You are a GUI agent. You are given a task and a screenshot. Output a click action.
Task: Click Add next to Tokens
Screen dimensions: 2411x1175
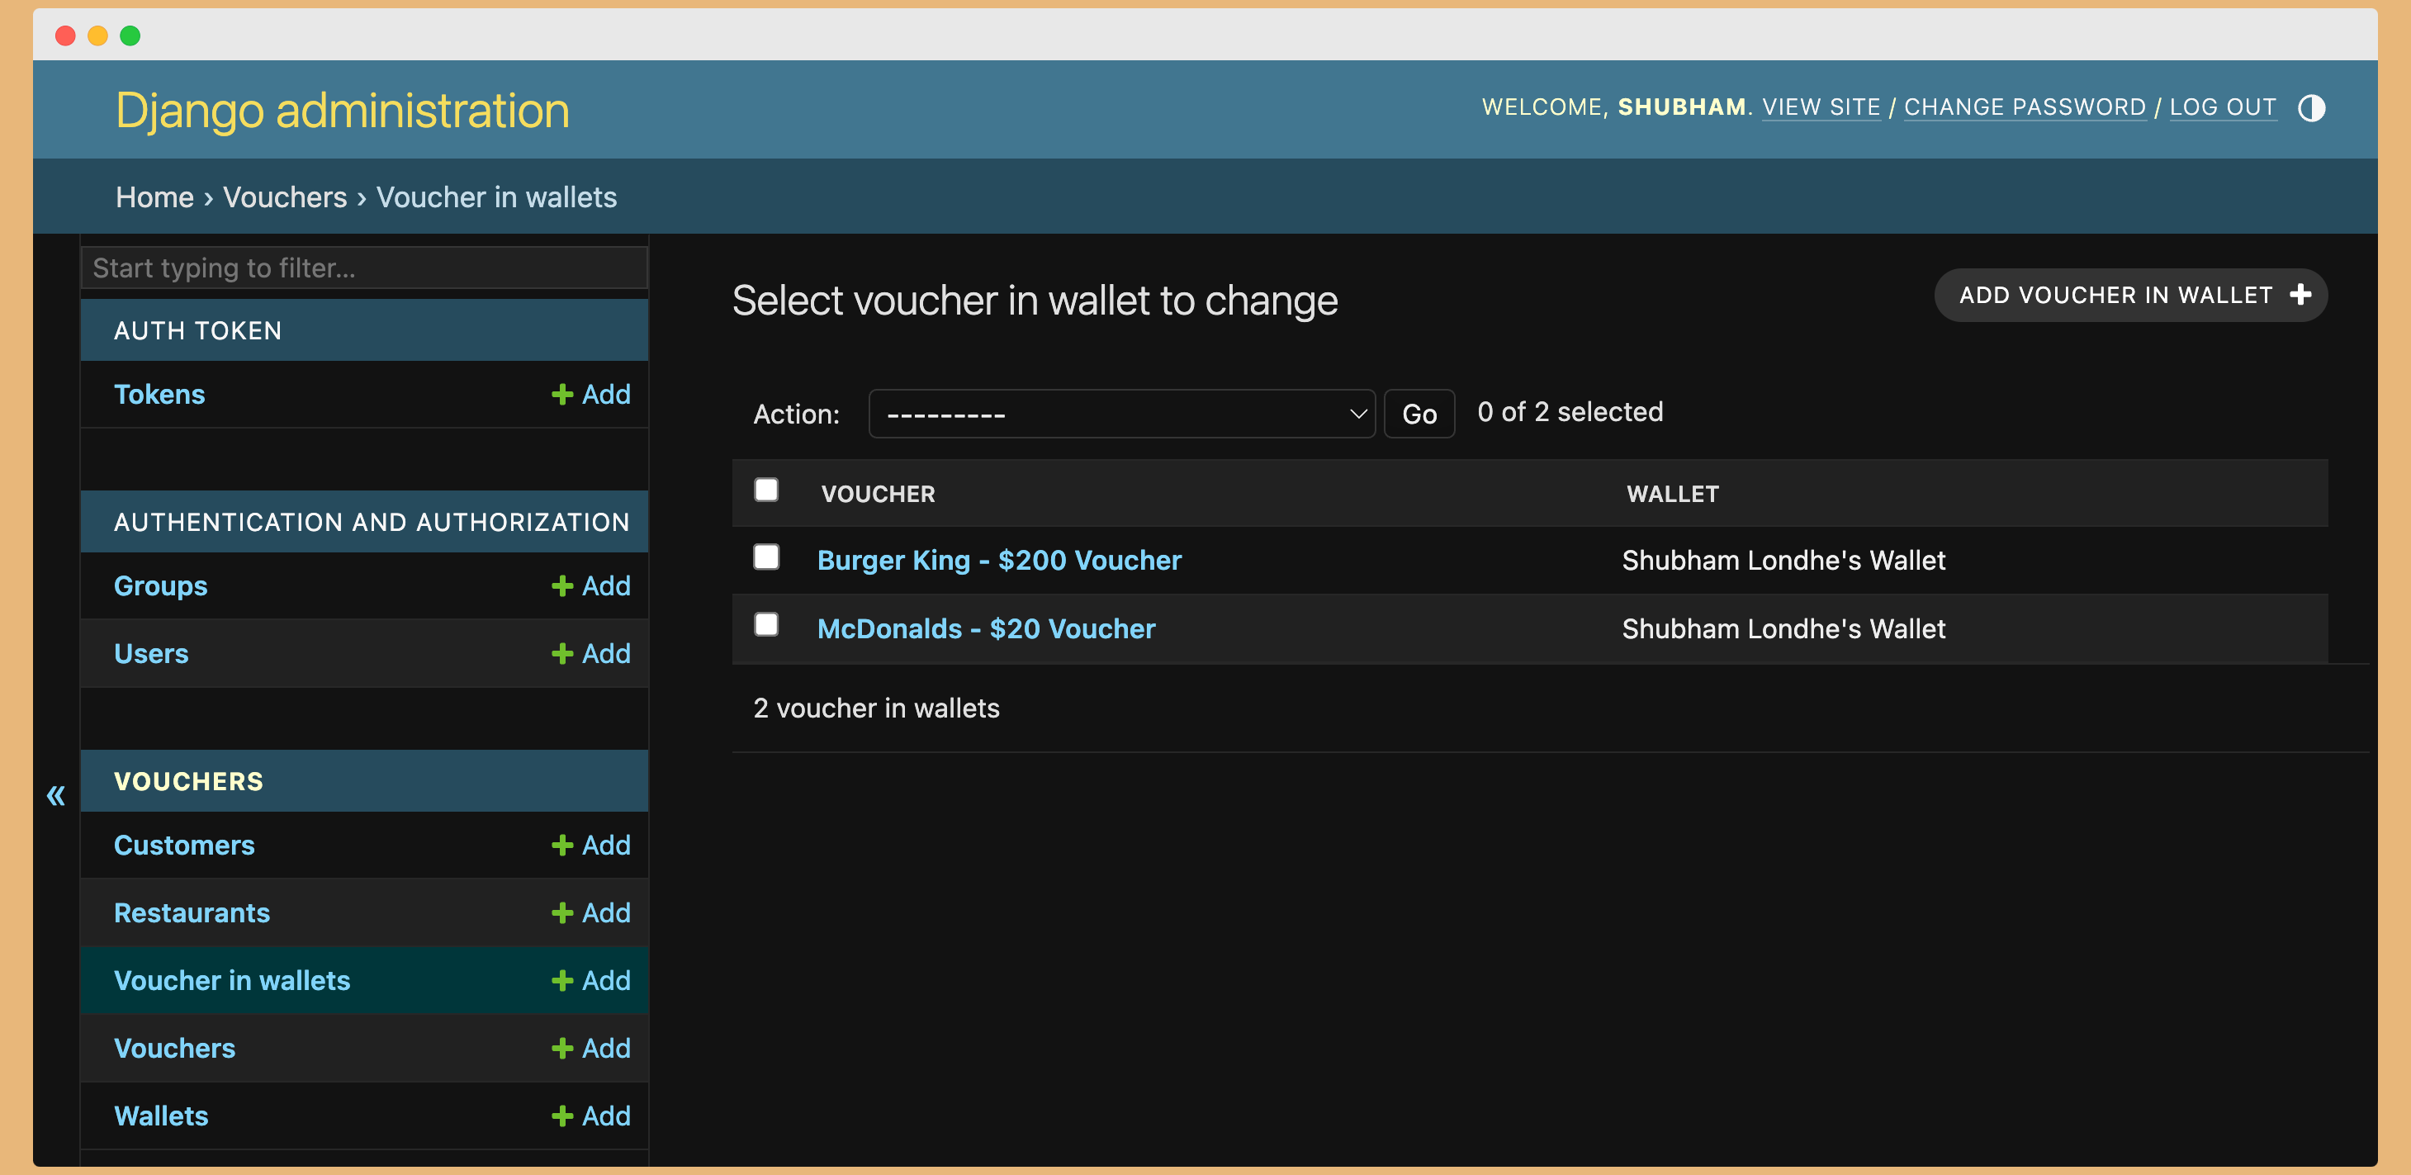coord(601,396)
